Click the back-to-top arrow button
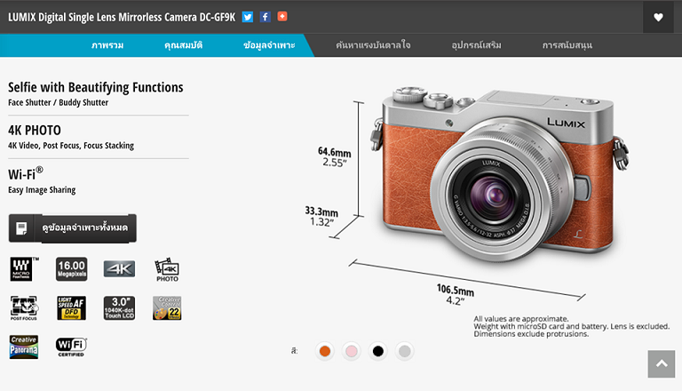The width and height of the screenshot is (682, 391). coord(661,364)
